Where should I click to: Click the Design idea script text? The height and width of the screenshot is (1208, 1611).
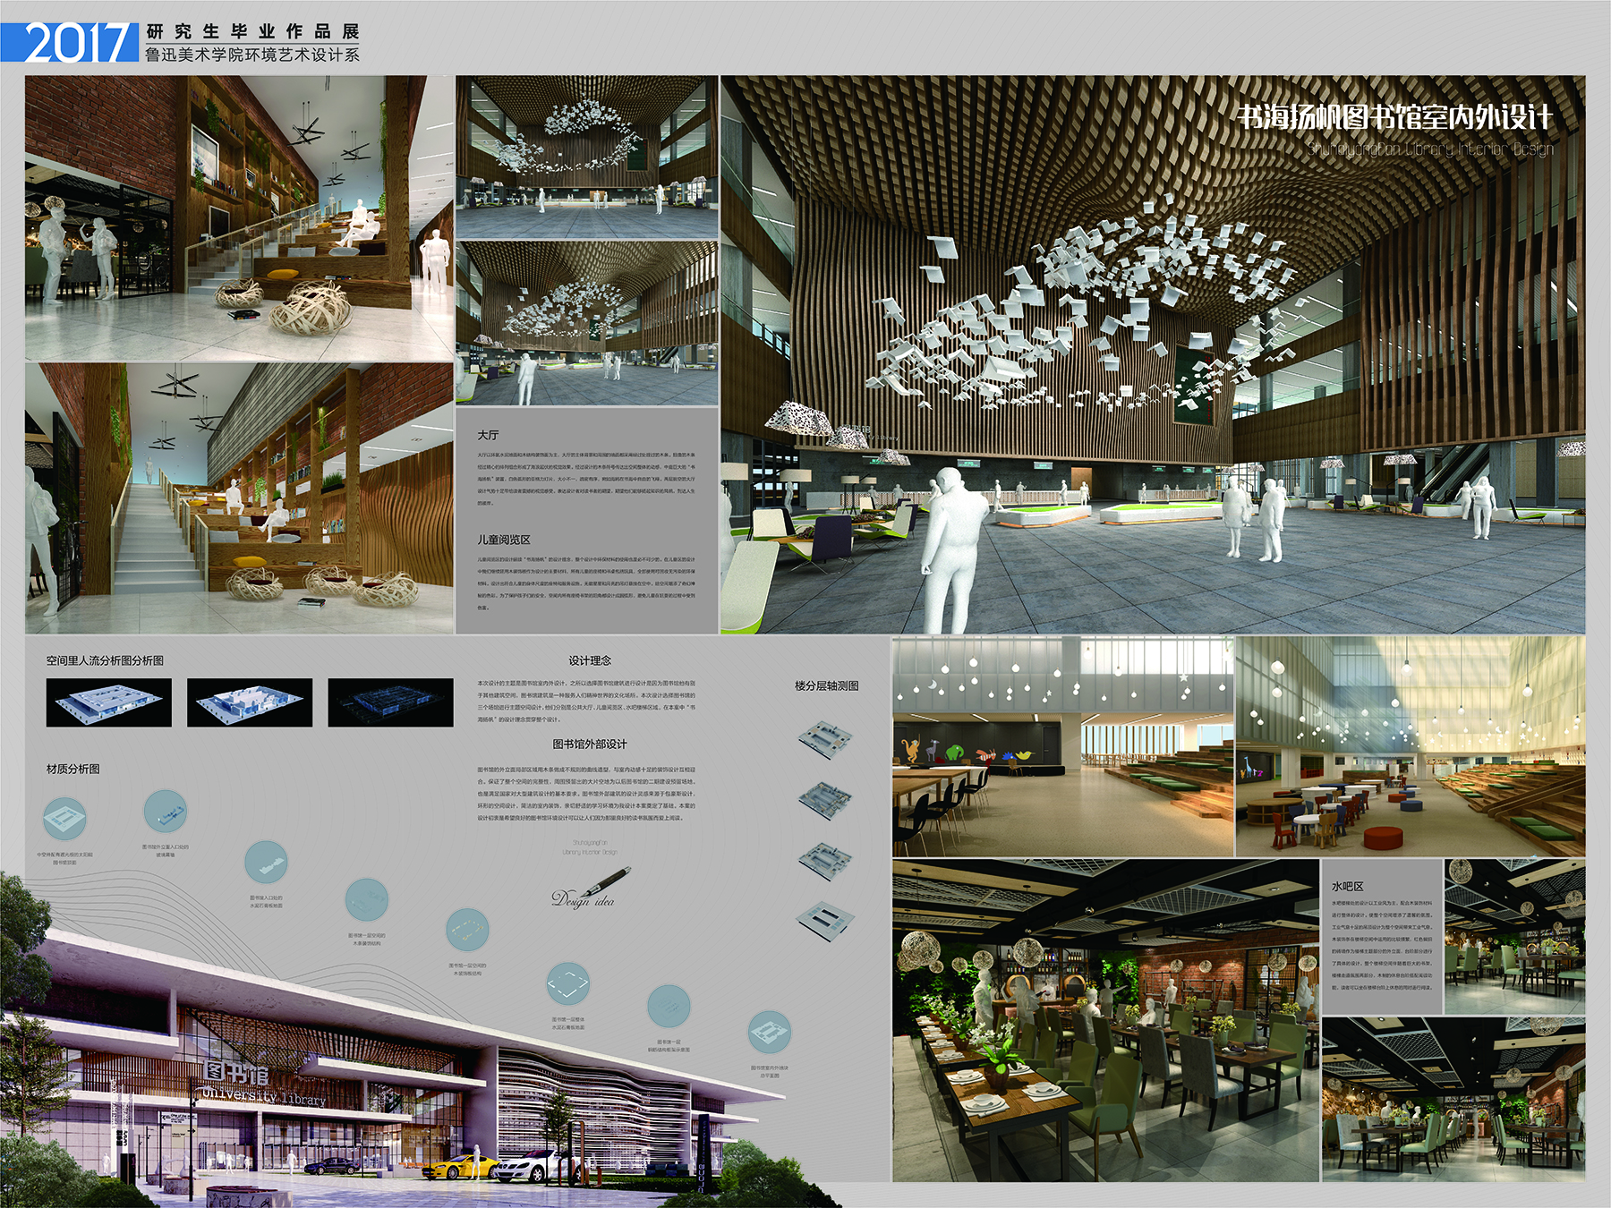584,898
